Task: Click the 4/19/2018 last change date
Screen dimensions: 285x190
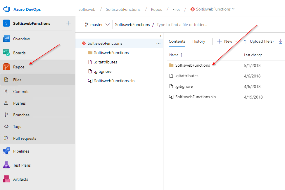Action: click(x=253, y=97)
